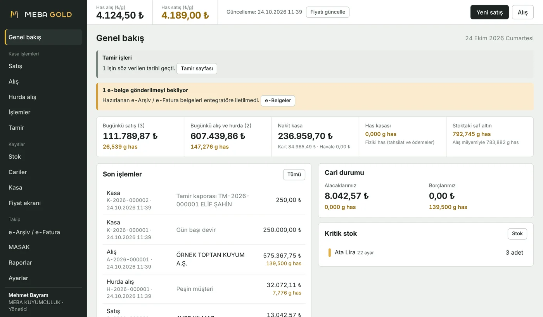Open the Alış sidebar item
This screenshot has height=317, width=543.
[x=43, y=82]
